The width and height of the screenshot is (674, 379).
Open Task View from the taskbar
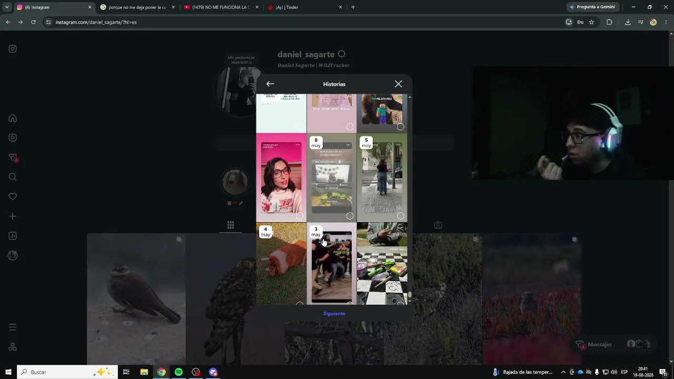click(126, 372)
